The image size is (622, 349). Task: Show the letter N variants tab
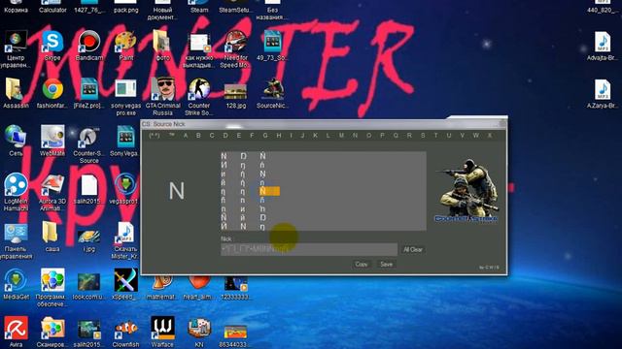pyautogui.click(x=355, y=136)
